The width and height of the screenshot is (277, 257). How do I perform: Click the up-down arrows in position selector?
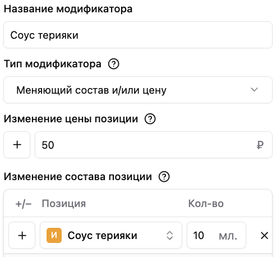(169, 236)
